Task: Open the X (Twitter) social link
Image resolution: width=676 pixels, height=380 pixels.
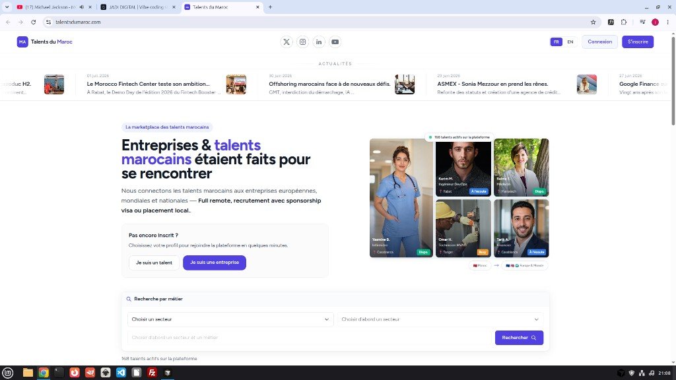Action: [287, 42]
